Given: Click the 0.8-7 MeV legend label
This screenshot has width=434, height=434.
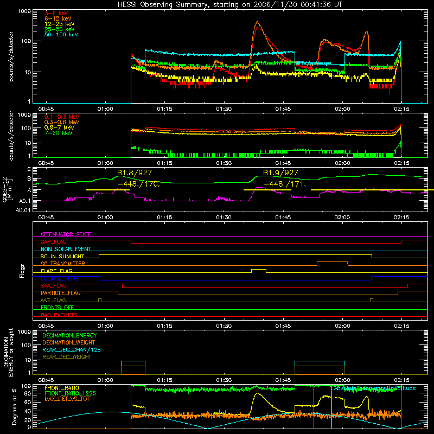Looking at the screenshot, I should pos(60,127).
